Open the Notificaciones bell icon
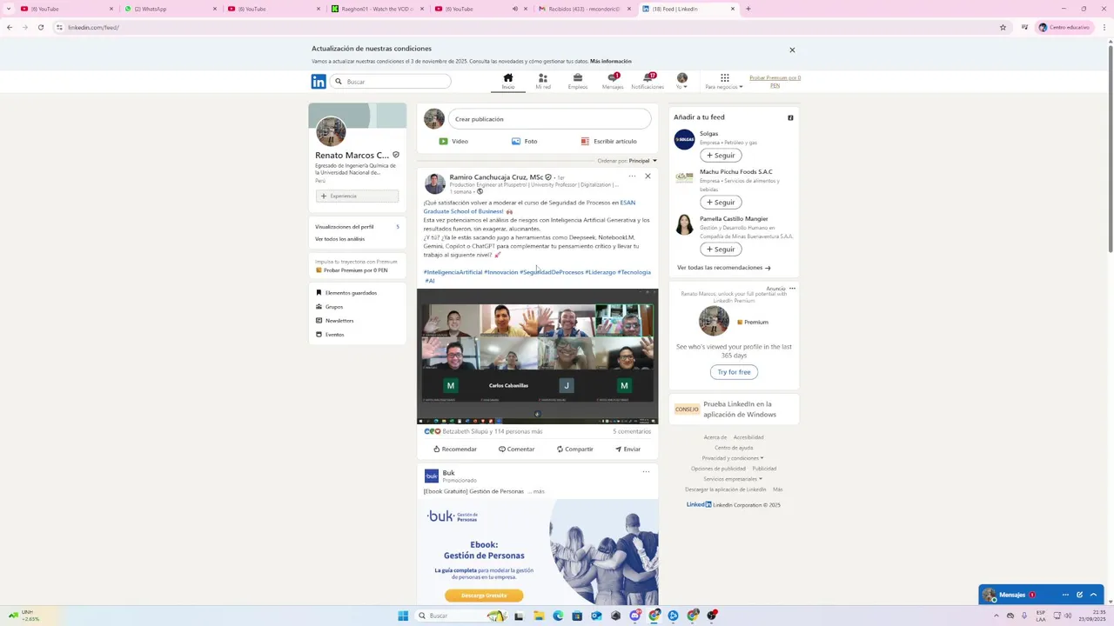The image size is (1114, 626). [648, 81]
